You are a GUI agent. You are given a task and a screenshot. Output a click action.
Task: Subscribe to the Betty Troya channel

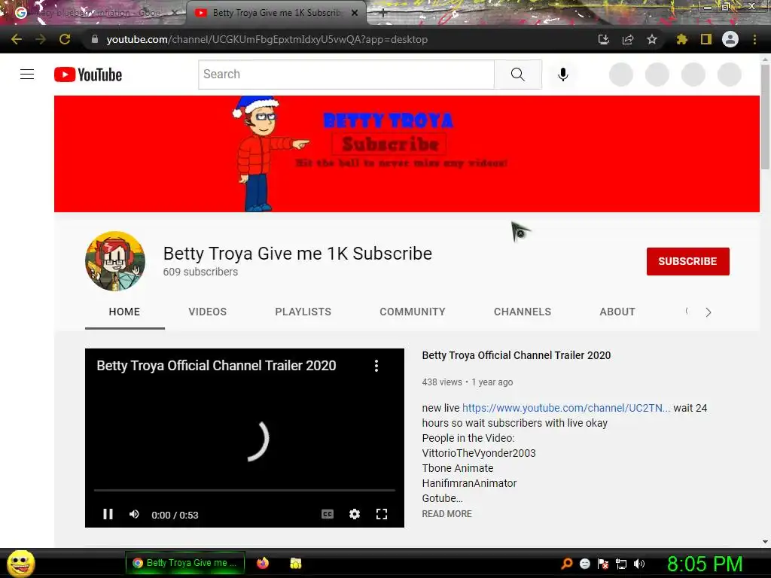[x=688, y=261]
